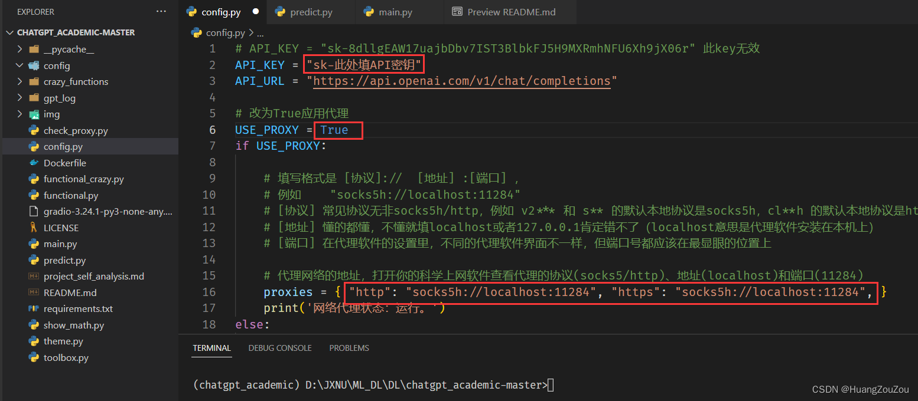Click the license ribbon icon beside LICENSE
918x401 pixels.
[x=34, y=228]
